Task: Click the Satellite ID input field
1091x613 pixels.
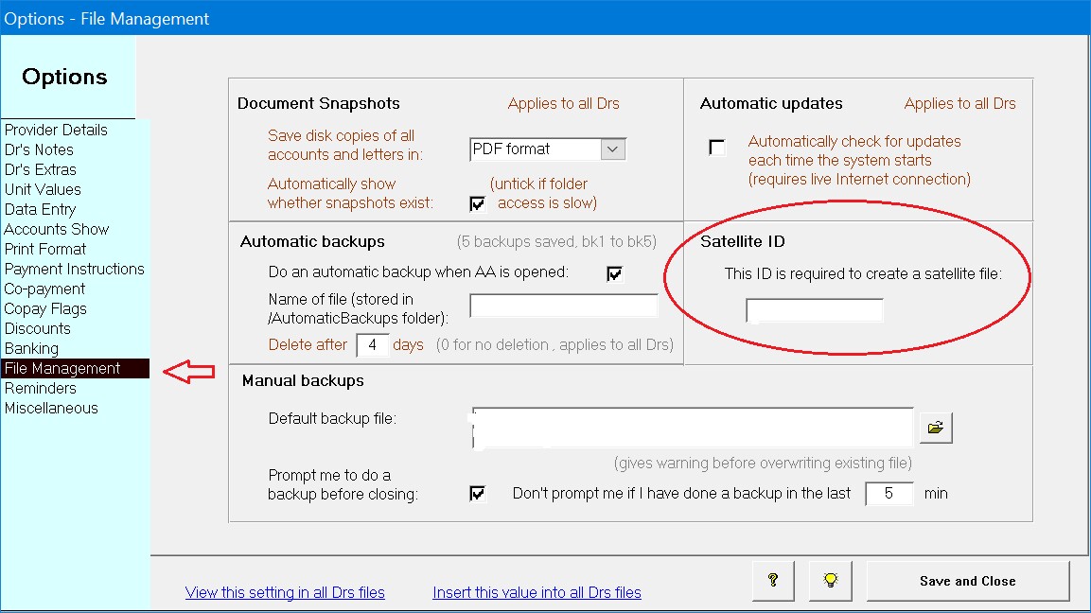Action: tap(815, 310)
